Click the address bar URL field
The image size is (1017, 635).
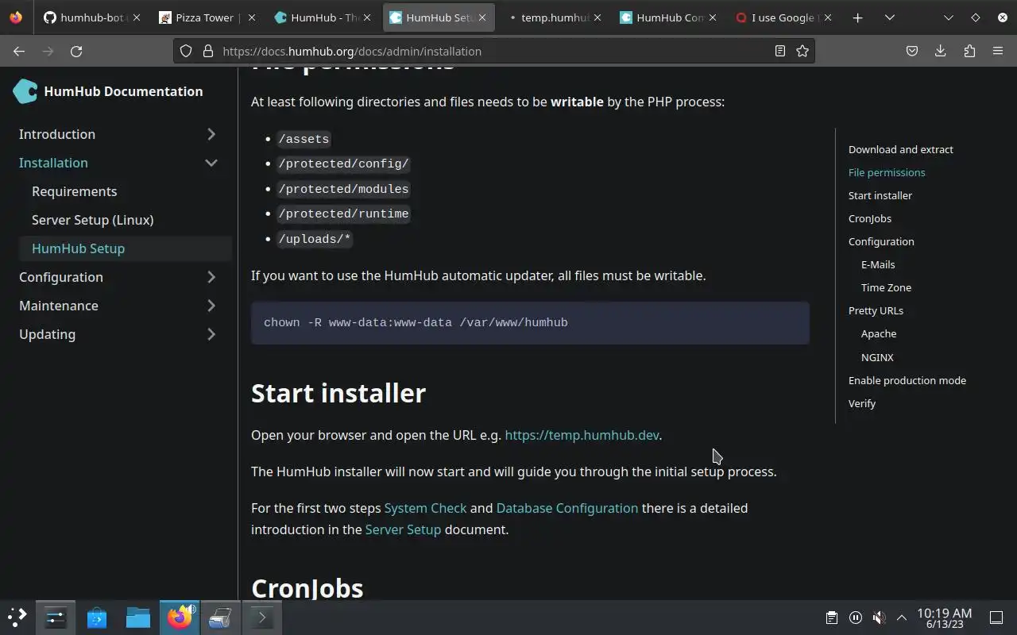[x=493, y=51]
